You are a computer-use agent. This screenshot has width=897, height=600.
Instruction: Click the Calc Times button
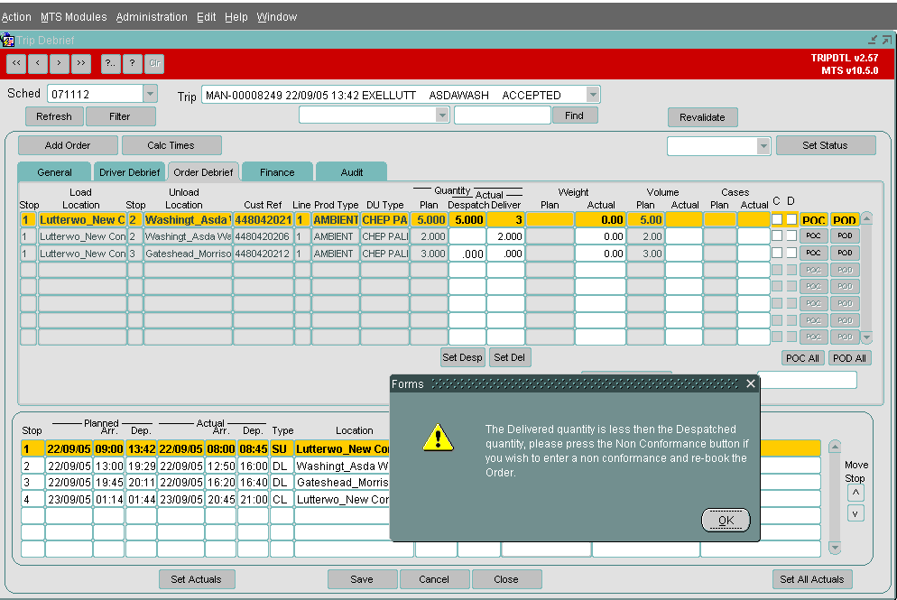(x=171, y=145)
